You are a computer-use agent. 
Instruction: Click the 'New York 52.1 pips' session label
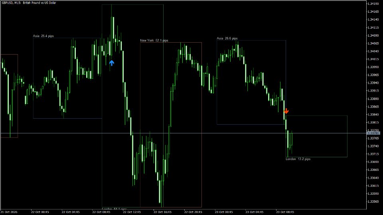(x=154, y=41)
